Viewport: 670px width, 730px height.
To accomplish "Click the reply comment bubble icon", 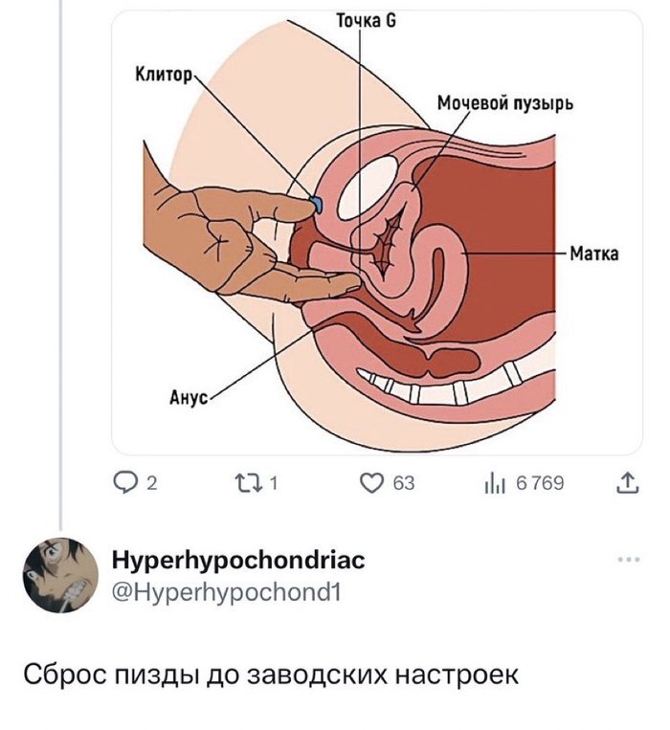I will (x=123, y=483).
